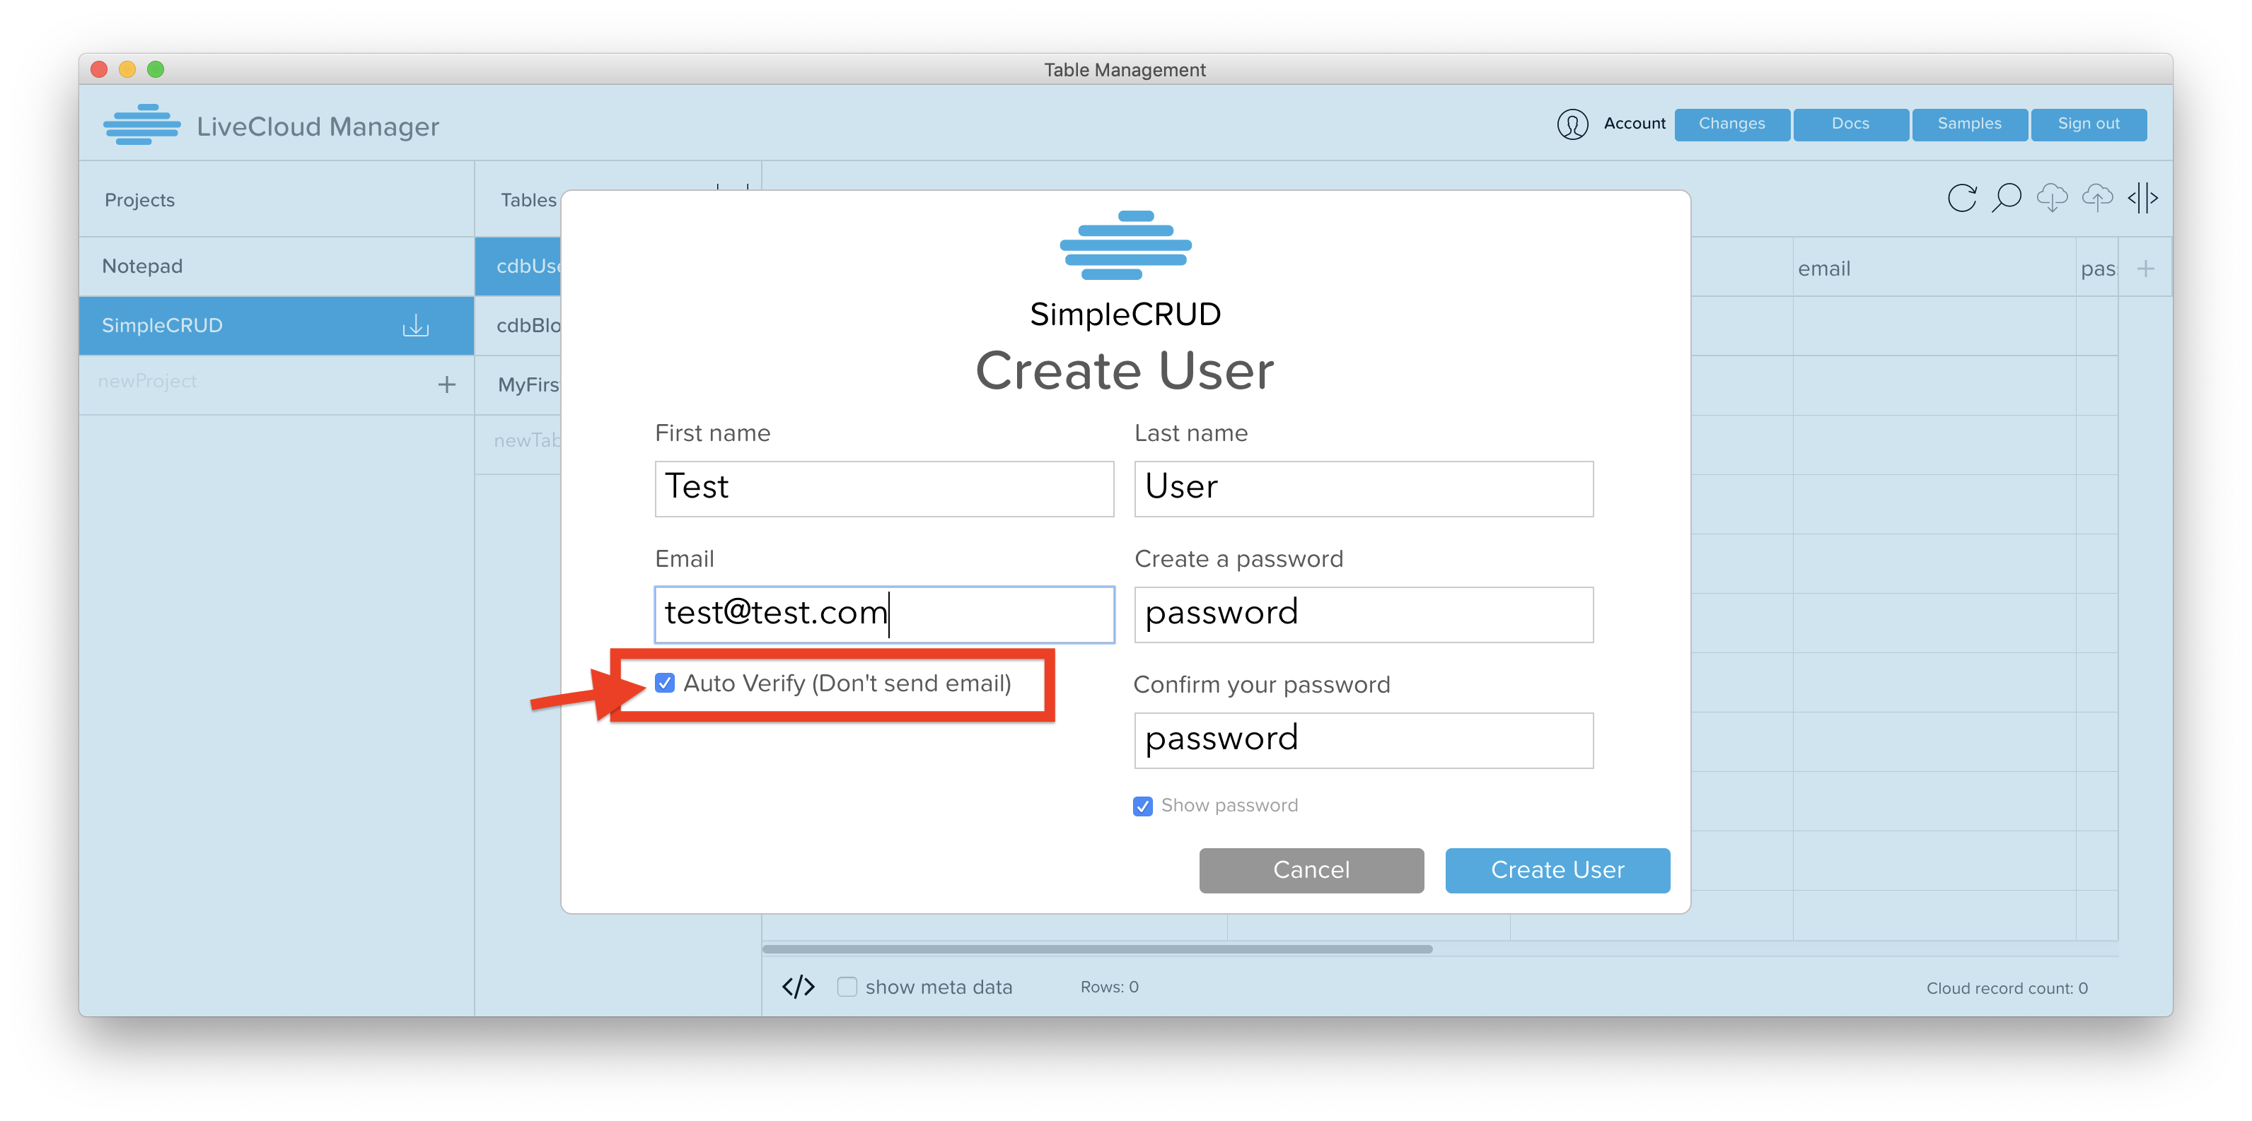
Task: Toggle the Show password checkbox
Action: point(1142,806)
